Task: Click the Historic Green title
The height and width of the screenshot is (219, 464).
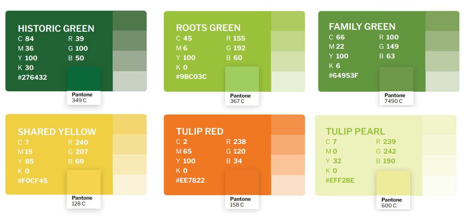Action: pyautogui.click(x=56, y=28)
